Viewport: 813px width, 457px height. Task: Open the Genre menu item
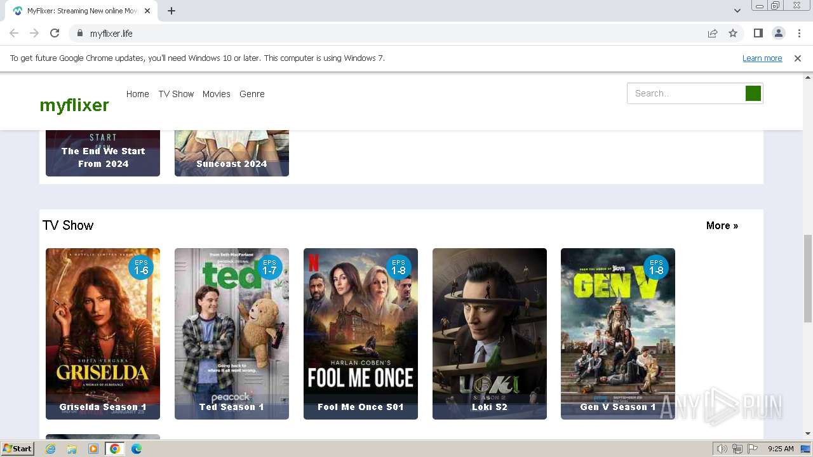point(252,94)
